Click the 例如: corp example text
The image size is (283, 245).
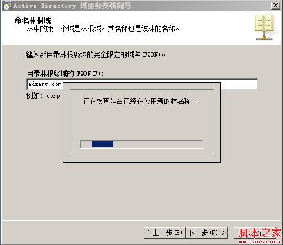[x=44, y=96]
